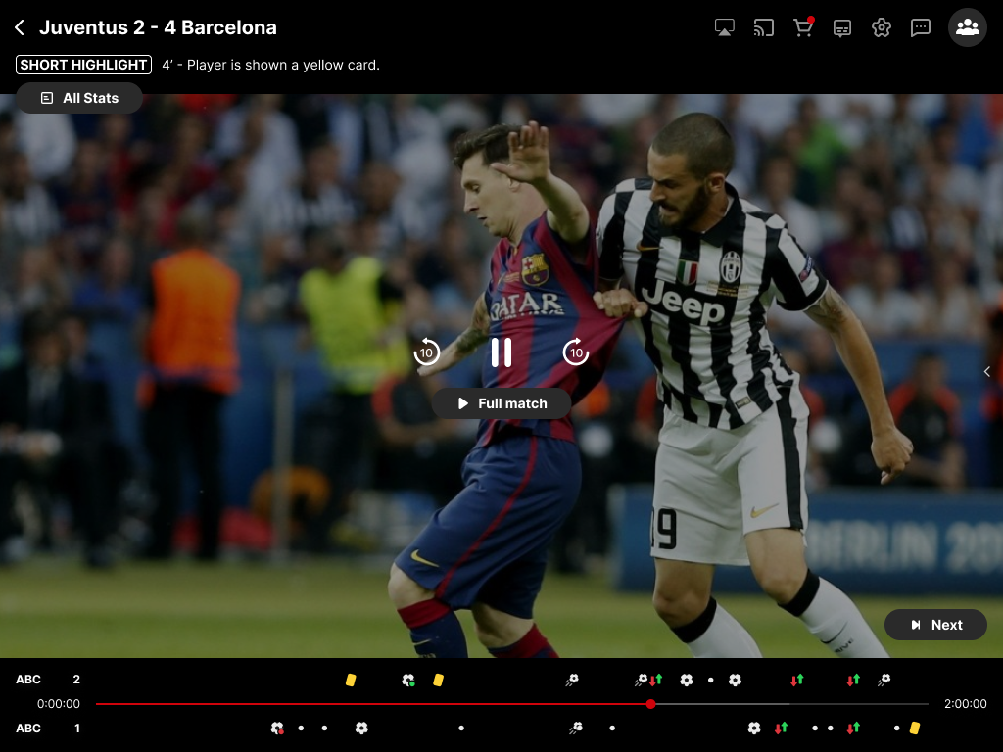This screenshot has width=1003, height=752.
Task: Jump to lone white dot marker on top row
Action: coord(711,680)
